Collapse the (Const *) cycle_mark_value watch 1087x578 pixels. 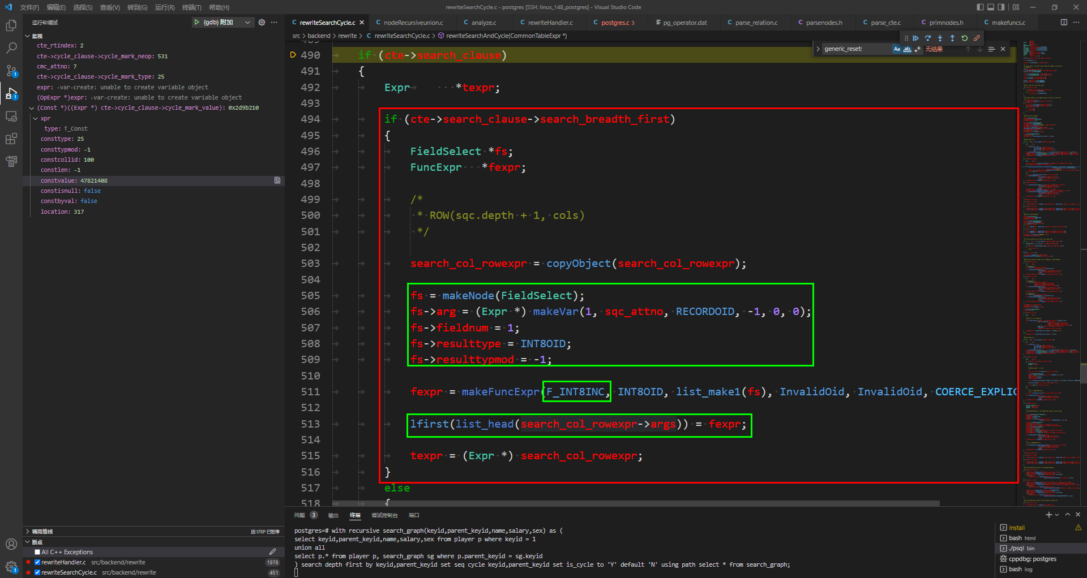click(x=32, y=108)
